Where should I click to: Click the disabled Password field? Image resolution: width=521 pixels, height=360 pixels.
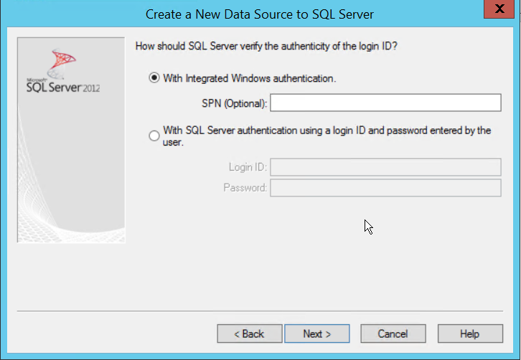385,188
